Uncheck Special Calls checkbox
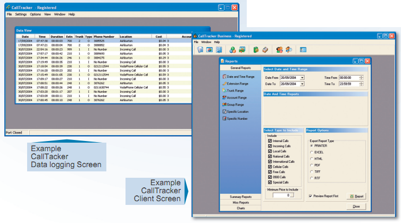The width and height of the screenshot is (401, 223). pyautogui.click(x=270, y=183)
